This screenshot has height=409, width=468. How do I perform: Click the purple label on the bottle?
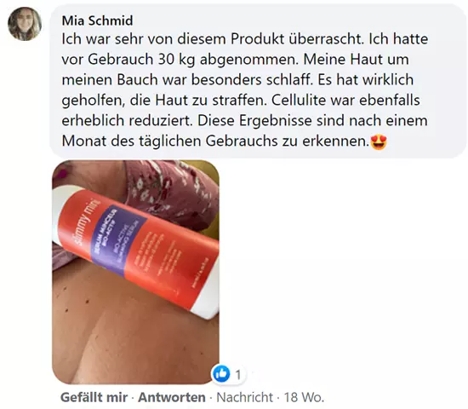tap(119, 239)
